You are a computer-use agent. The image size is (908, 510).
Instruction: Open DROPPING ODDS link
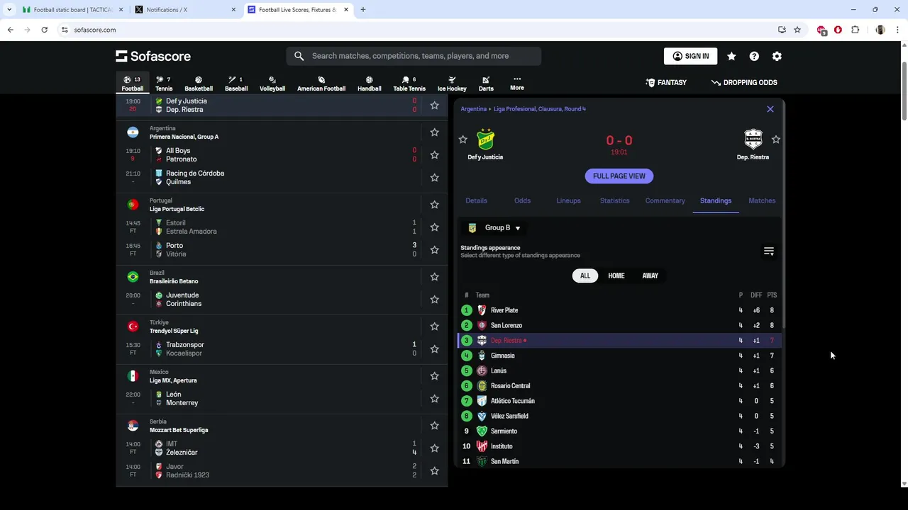(744, 82)
